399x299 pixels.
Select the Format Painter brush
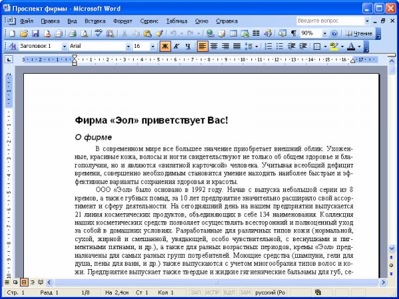point(160,33)
